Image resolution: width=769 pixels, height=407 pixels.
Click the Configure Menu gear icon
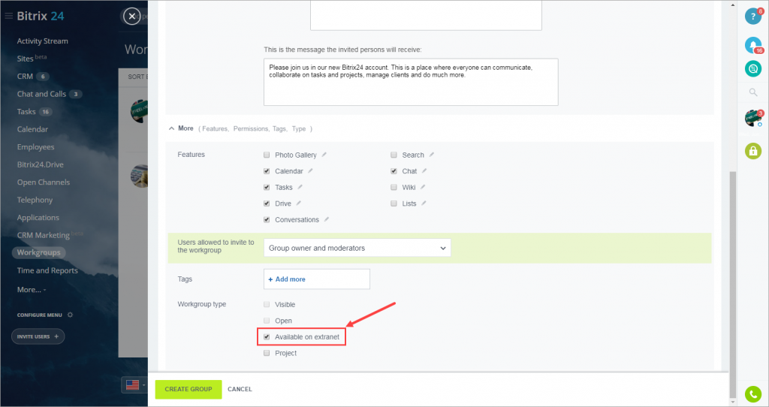coord(70,315)
